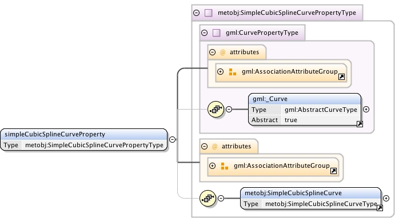Expand the gml:_Curve element
The height and width of the screenshot is (218, 395).
tap(366, 109)
